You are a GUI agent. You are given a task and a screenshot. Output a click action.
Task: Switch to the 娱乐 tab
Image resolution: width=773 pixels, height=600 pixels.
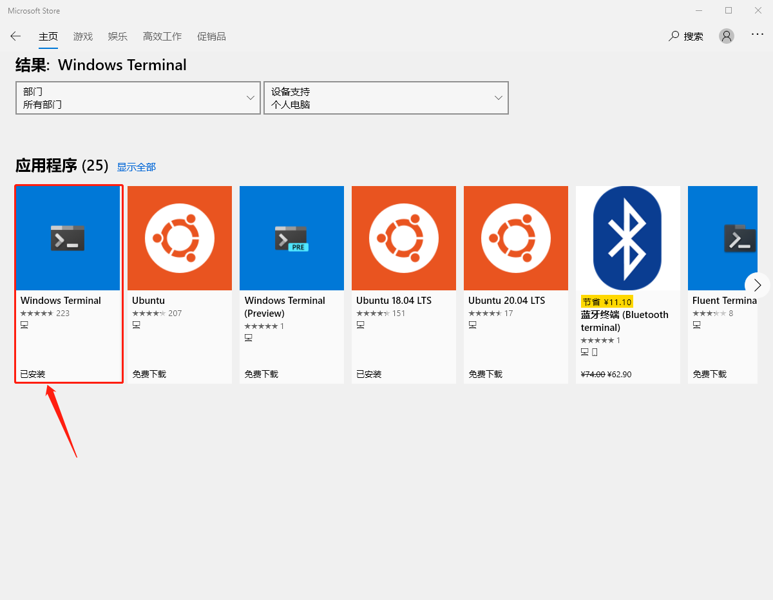coord(118,37)
